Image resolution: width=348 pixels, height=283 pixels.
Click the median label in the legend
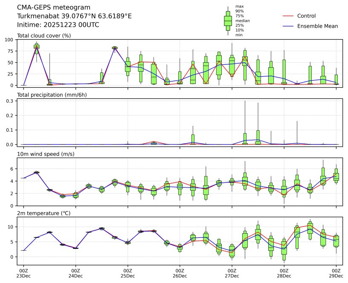pyautogui.click(x=242, y=21)
